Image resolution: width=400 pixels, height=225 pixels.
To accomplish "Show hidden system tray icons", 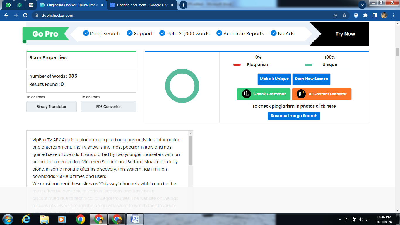I will [x=340, y=219].
